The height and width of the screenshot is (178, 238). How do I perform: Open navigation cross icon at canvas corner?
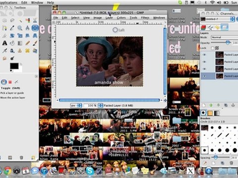(165, 100)
